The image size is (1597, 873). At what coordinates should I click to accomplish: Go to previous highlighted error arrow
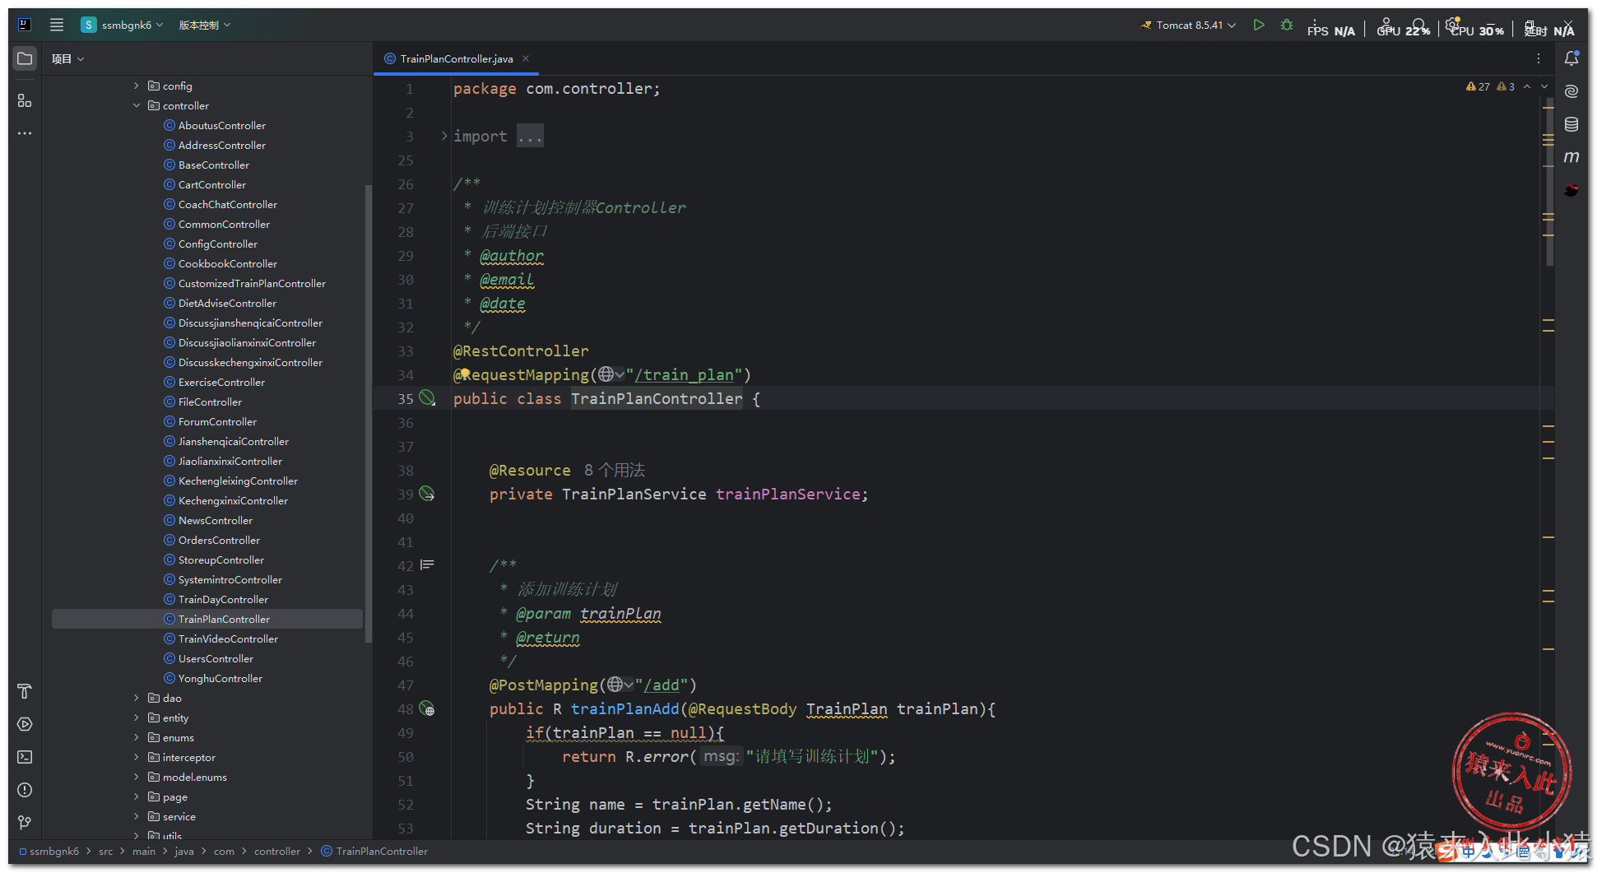click(1527, 86)
